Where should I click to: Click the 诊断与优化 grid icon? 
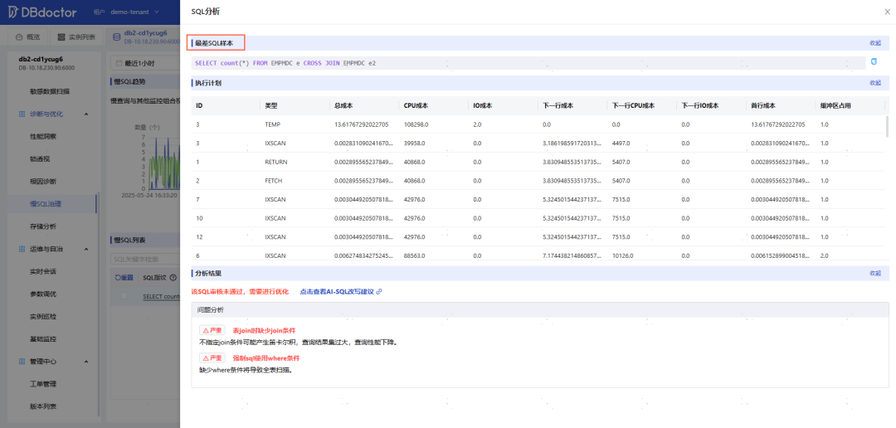pyautogui.click(x=22, y=114)
